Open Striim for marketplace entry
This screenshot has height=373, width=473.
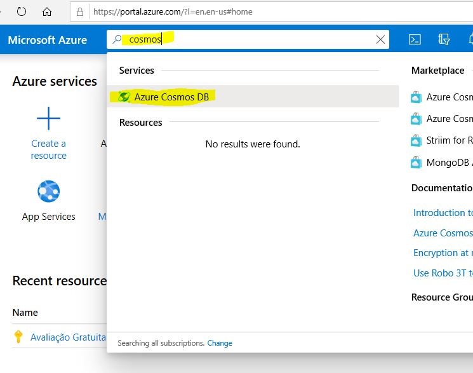click(450, 140)
